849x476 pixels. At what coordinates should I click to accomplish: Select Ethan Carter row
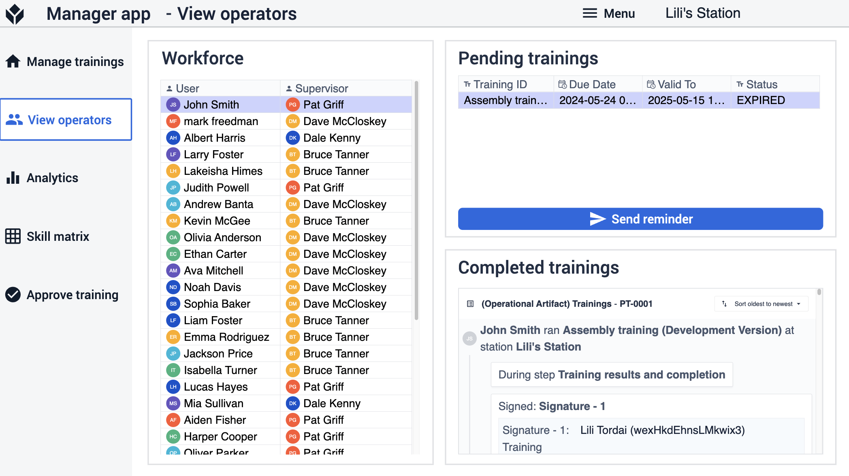286,254
